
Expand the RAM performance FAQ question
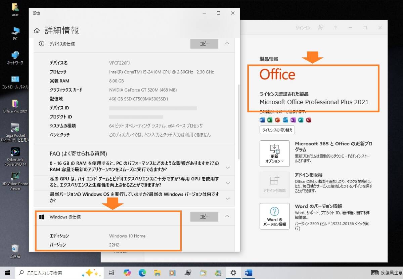[227, 167]
